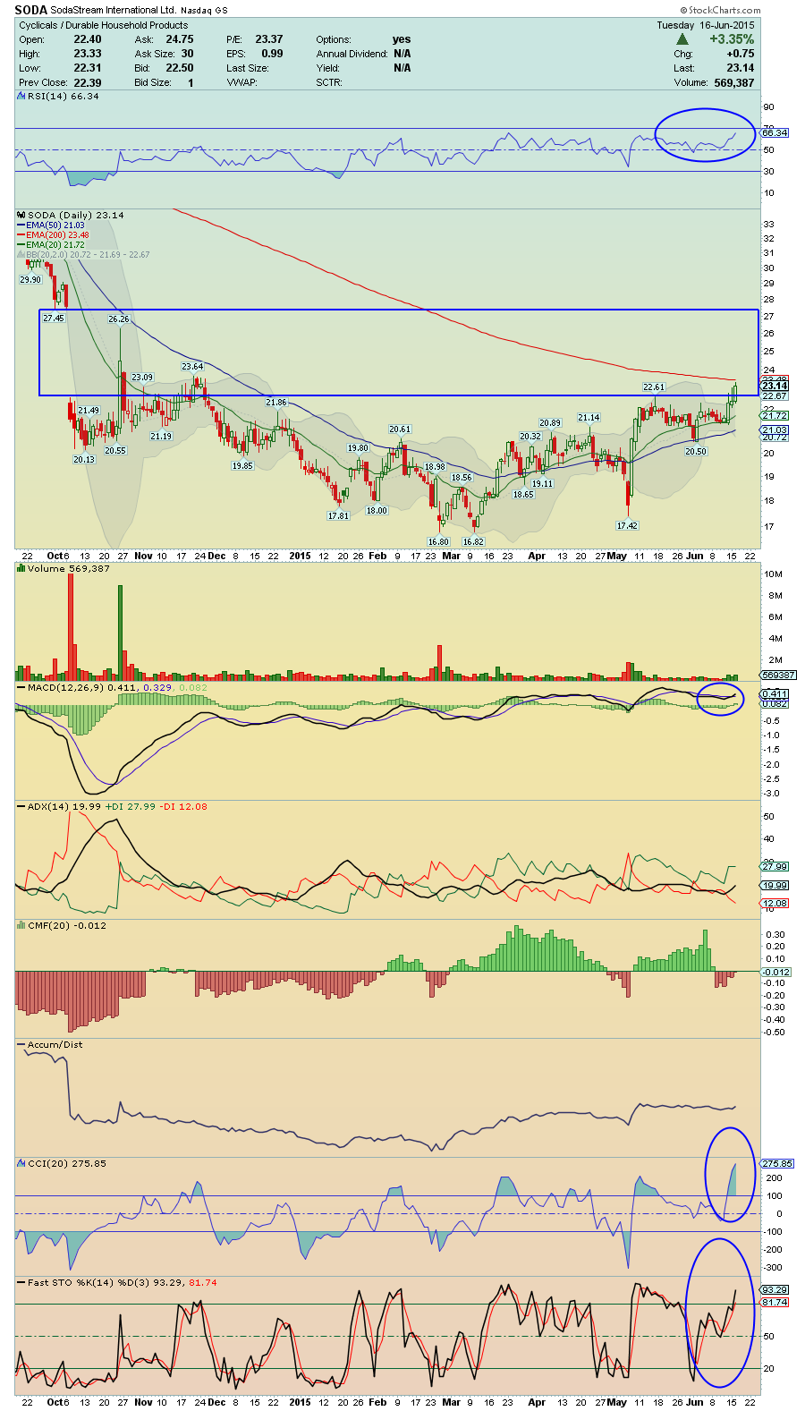Click the RSI(14) legend icon
The width and height of the screenshot is (805, 1411).
[21, 96]
